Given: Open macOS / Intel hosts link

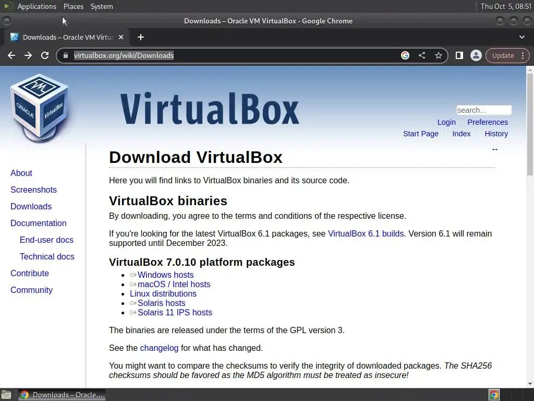Looking at the screenshot, I should click(x=174, y=285).
